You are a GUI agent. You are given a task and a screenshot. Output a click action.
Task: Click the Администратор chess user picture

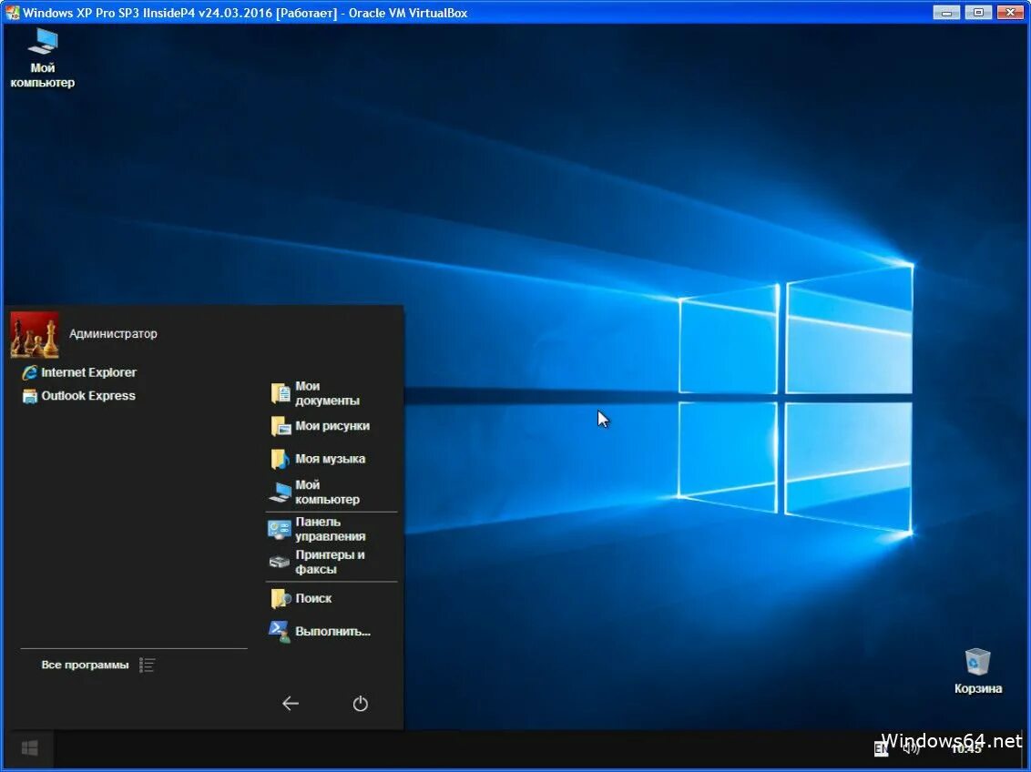(35, 334)
